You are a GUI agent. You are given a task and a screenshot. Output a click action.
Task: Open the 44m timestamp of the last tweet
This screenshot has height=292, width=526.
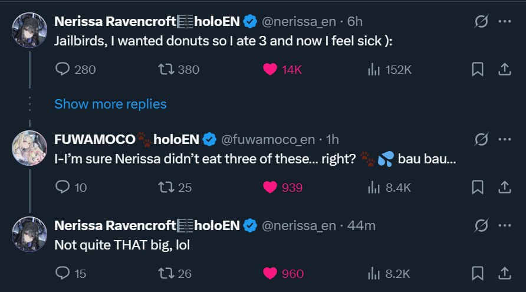point(361,225)
